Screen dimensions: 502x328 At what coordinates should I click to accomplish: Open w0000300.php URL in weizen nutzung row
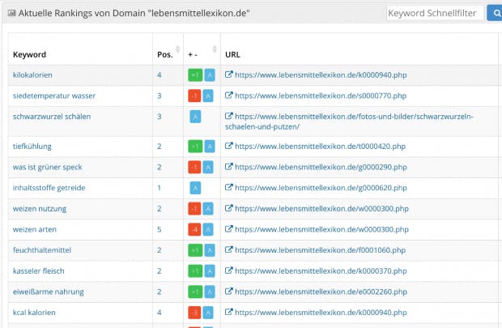(321, 209)
